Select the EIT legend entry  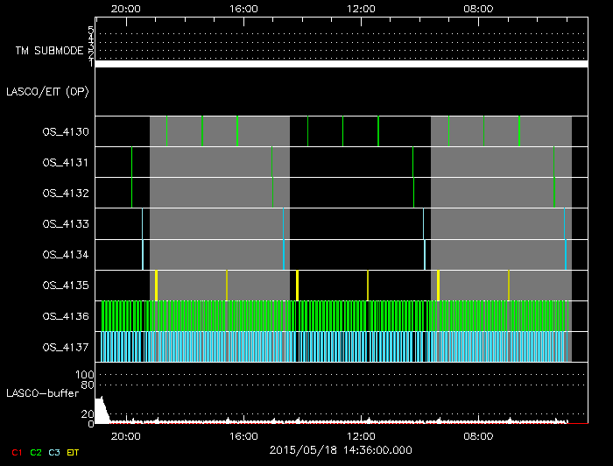74,452
